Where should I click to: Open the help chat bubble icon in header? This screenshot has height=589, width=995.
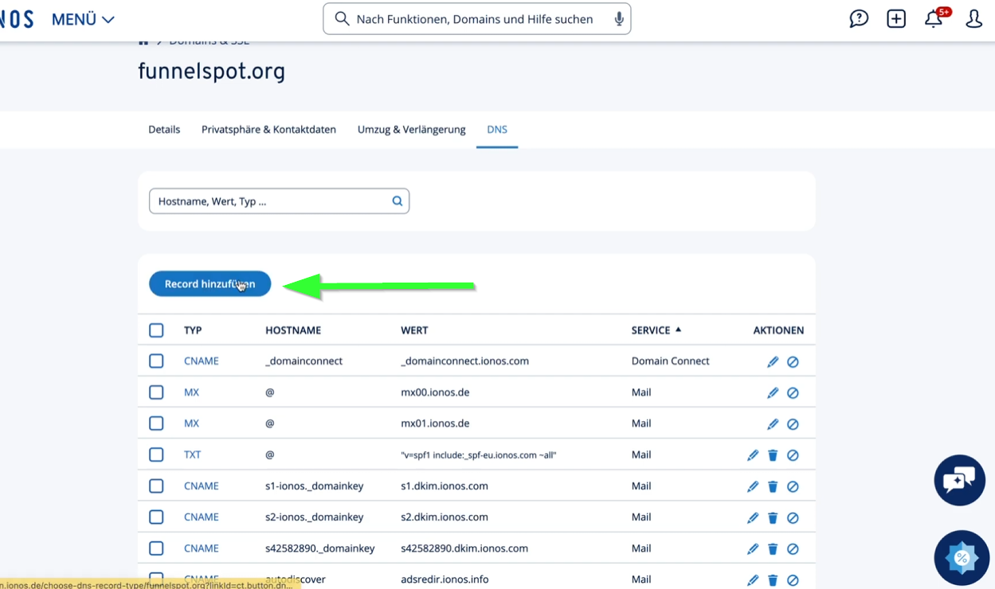[x=859, y=19]
